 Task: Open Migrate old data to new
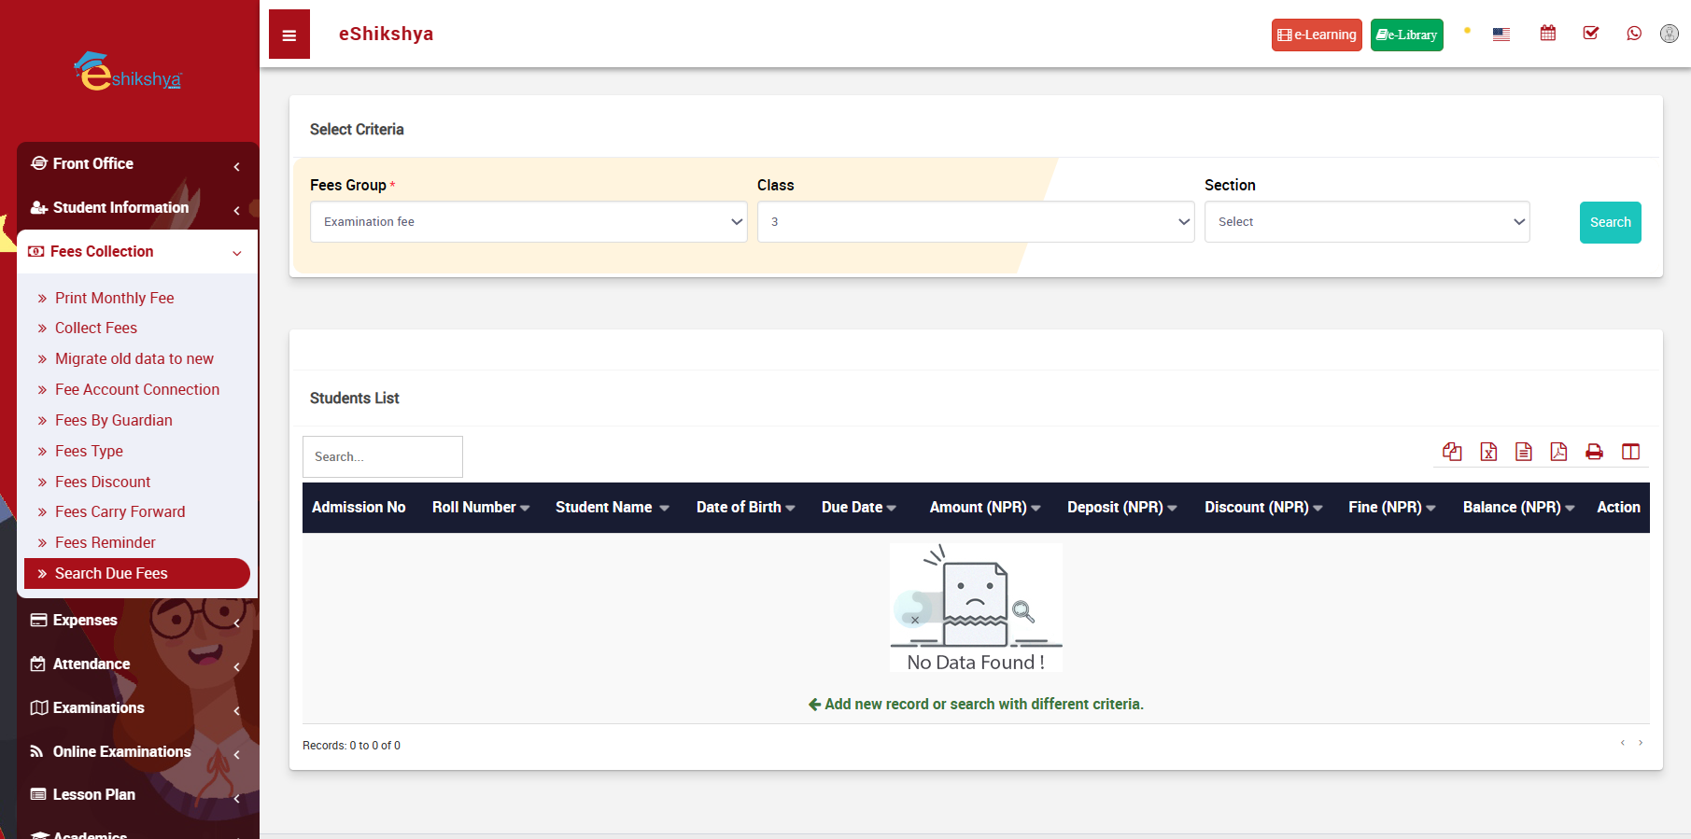(x=134, y=358)
